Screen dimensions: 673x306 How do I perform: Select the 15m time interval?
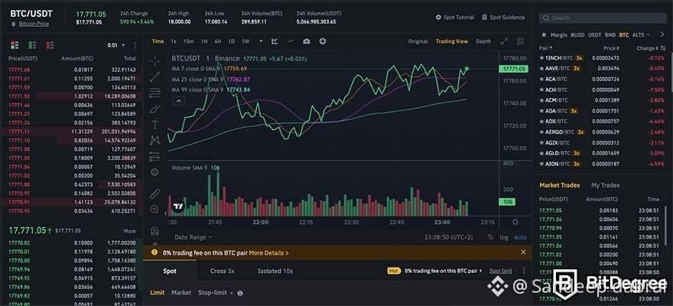point(188,41)
